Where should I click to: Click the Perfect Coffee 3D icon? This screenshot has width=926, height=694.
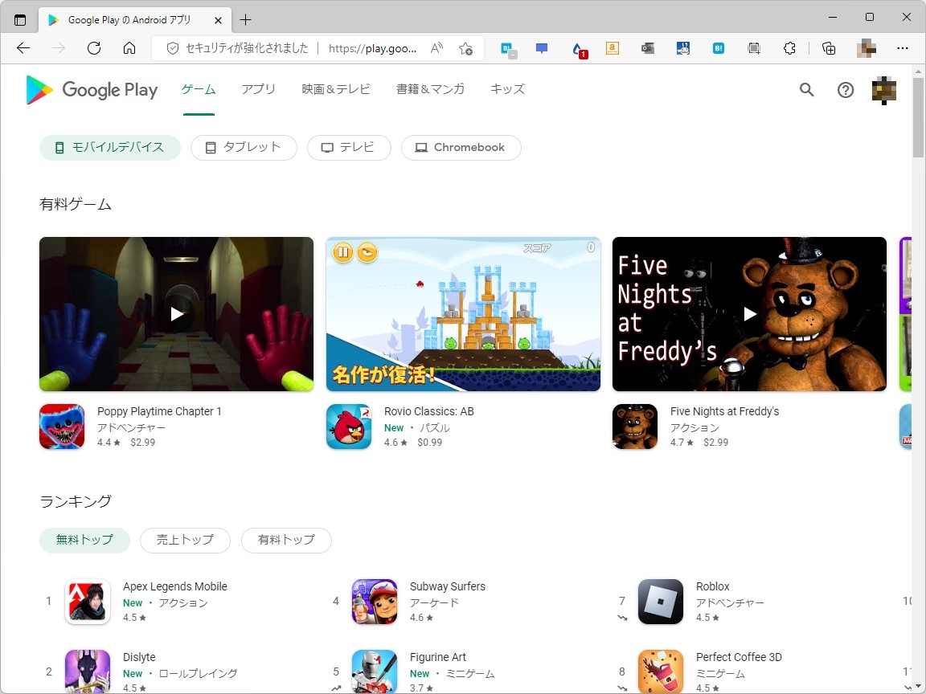pyautogui.click(x=661, y=672)
